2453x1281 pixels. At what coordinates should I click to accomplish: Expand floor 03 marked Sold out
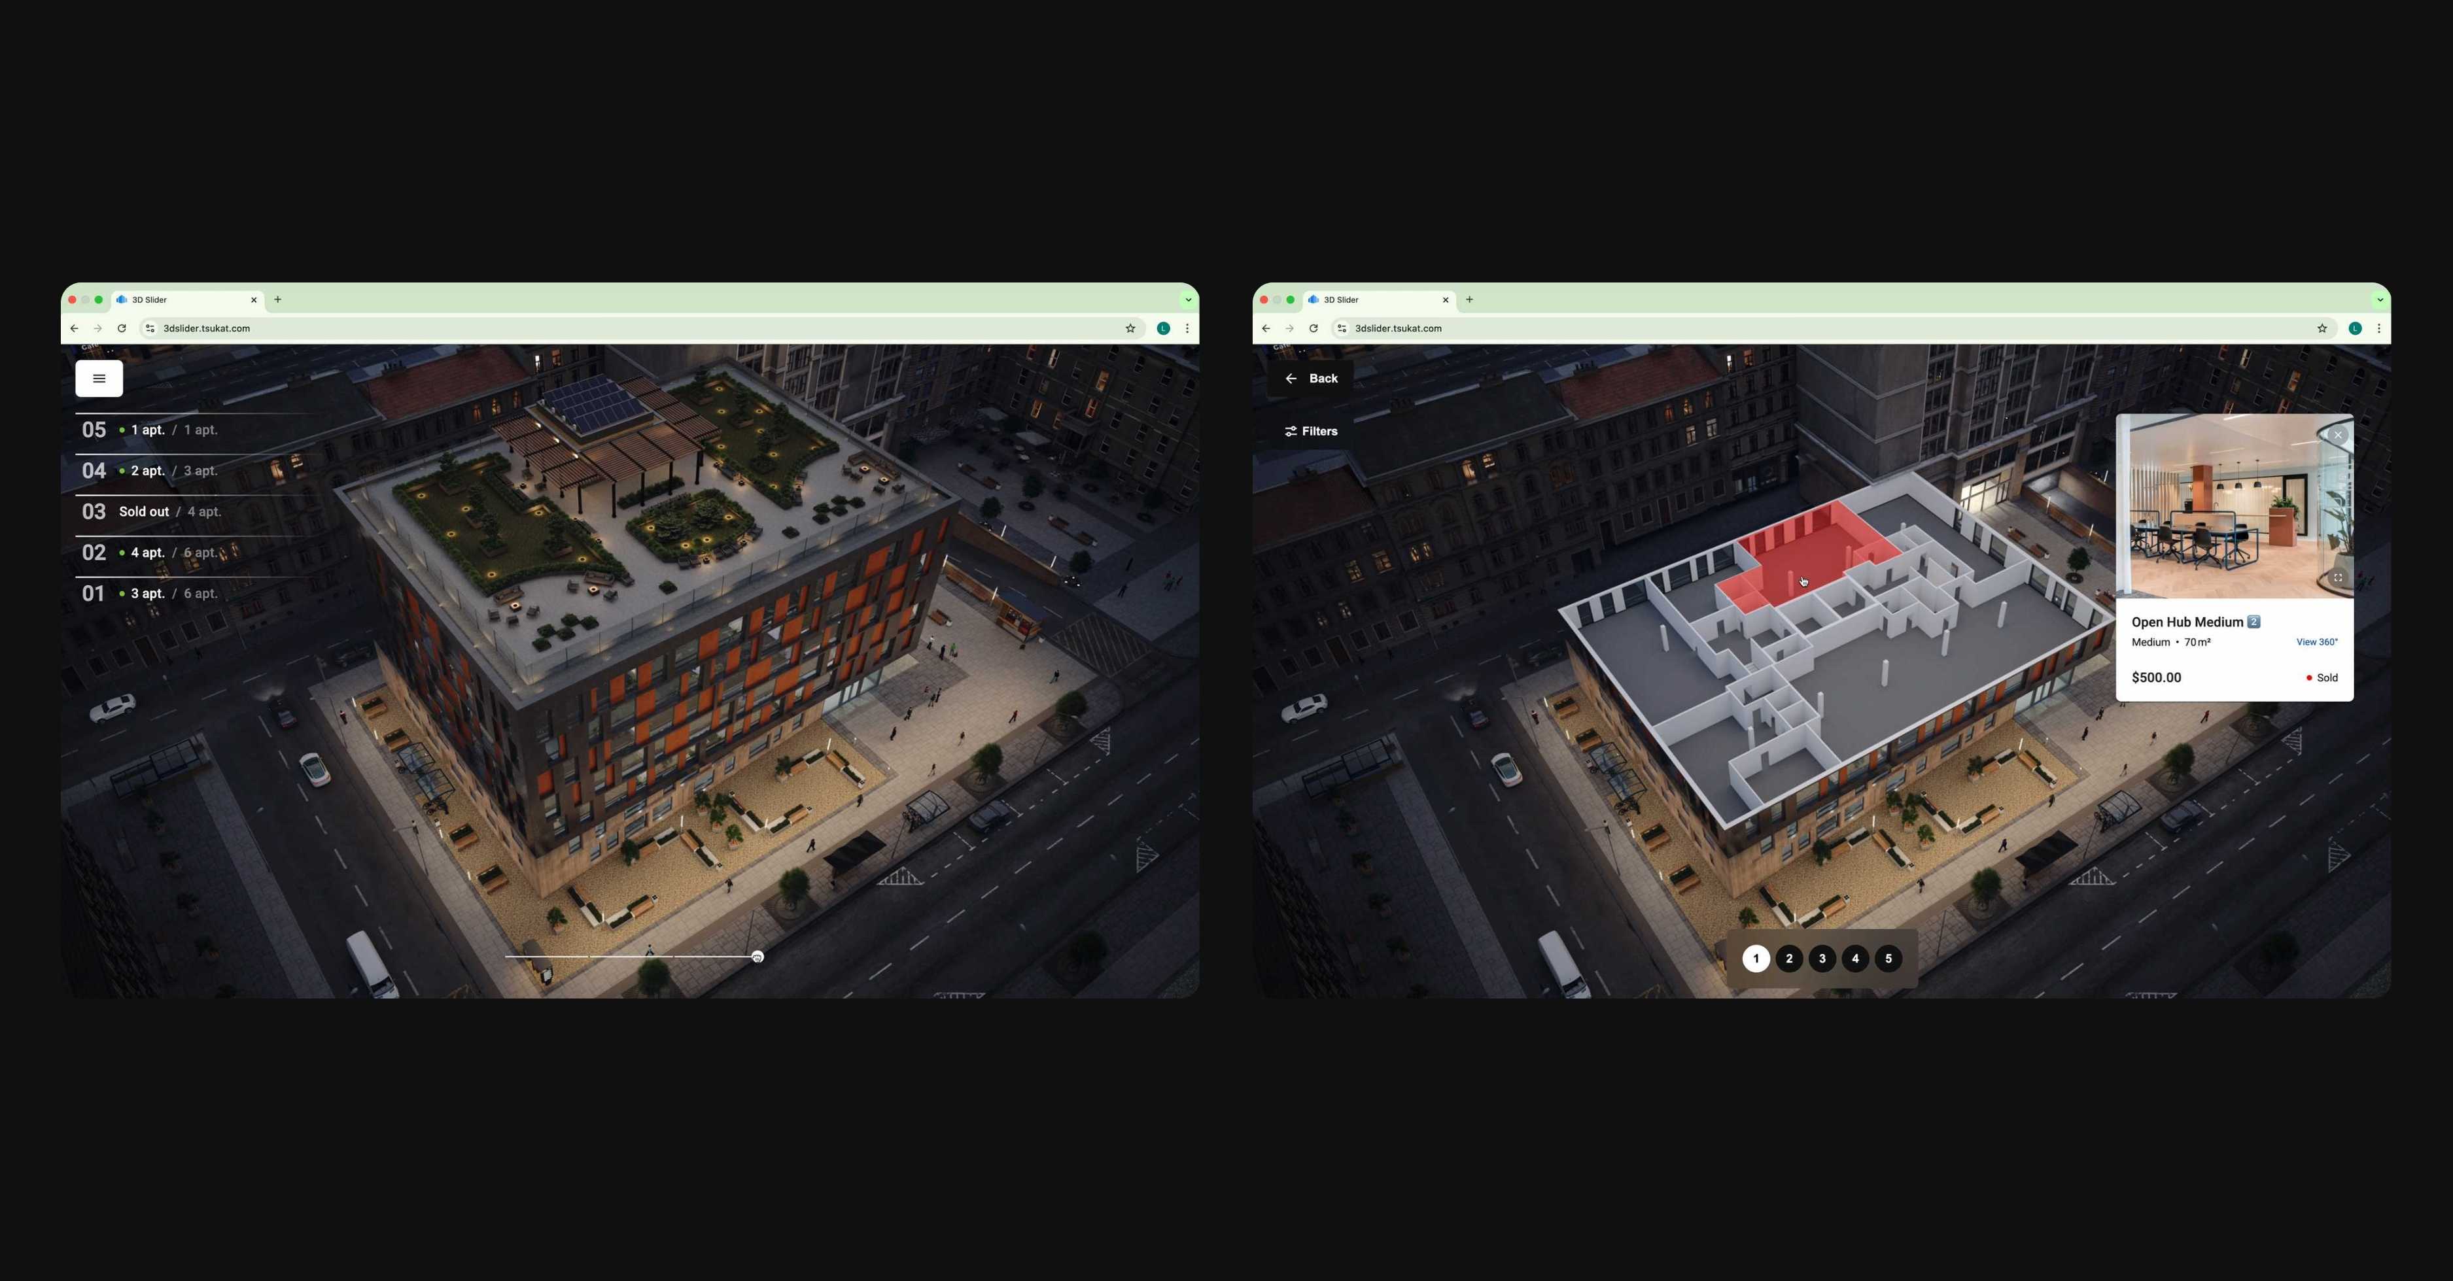[145, 512]
